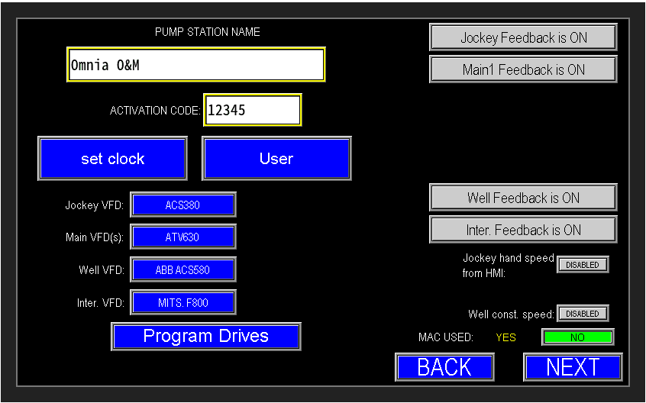Click the Pump Station Name field

(196, 65)
